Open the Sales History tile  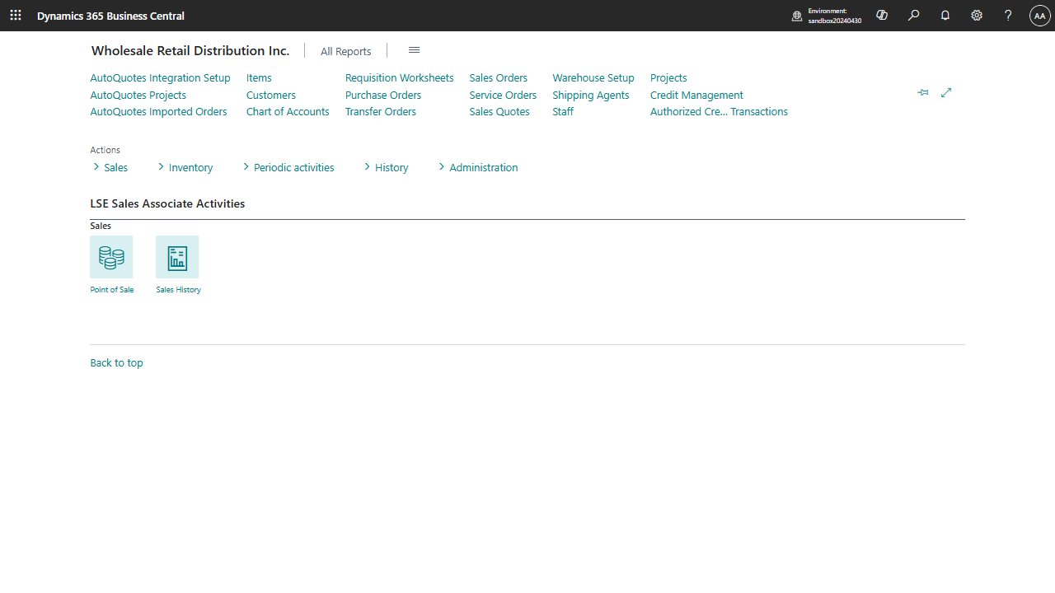(177, 258)
